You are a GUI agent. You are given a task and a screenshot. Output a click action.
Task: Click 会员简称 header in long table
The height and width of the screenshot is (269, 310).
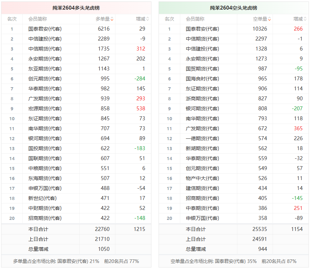coord(37,19)
